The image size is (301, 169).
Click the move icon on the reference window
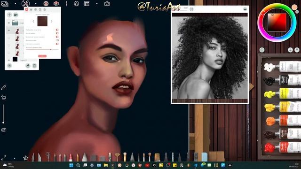(x=191, y=9)
